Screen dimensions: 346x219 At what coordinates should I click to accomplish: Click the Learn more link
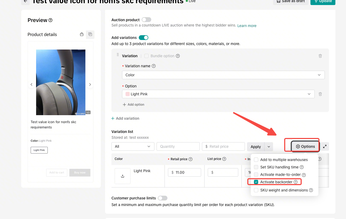[x=247, y=26]
